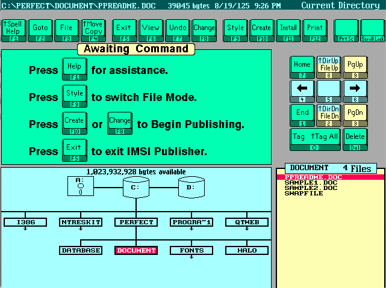The width and height of the screenshot is (386, 288).
Task: Click the blank 5 keypad key
Action: [329, 91]
